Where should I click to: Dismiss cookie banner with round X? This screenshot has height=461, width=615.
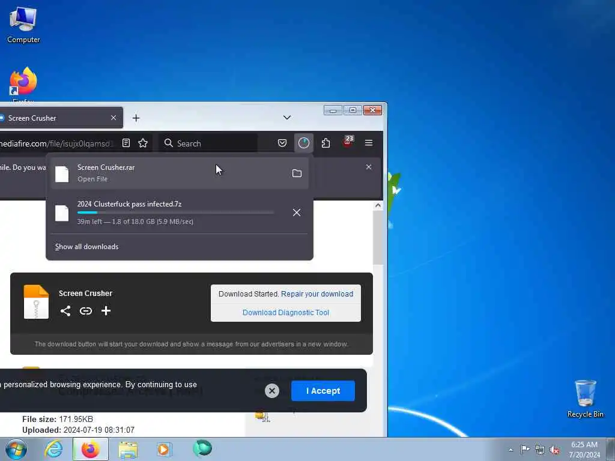[272, 391]
